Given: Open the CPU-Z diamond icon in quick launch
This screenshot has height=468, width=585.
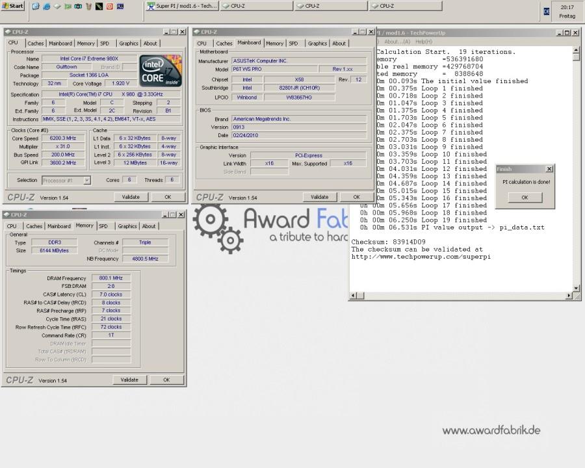Looking at the screenshot, I should click(x=57, y=6).
